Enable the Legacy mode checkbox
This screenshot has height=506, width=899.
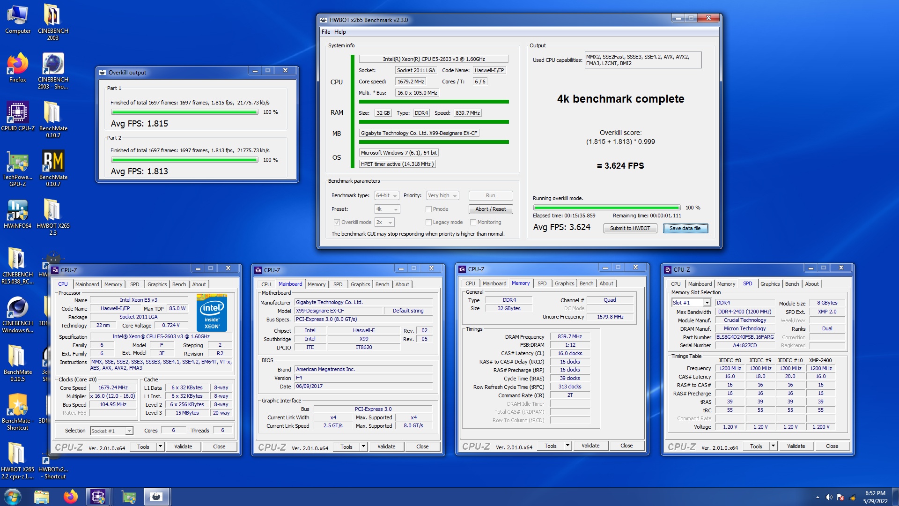point(428,222)
